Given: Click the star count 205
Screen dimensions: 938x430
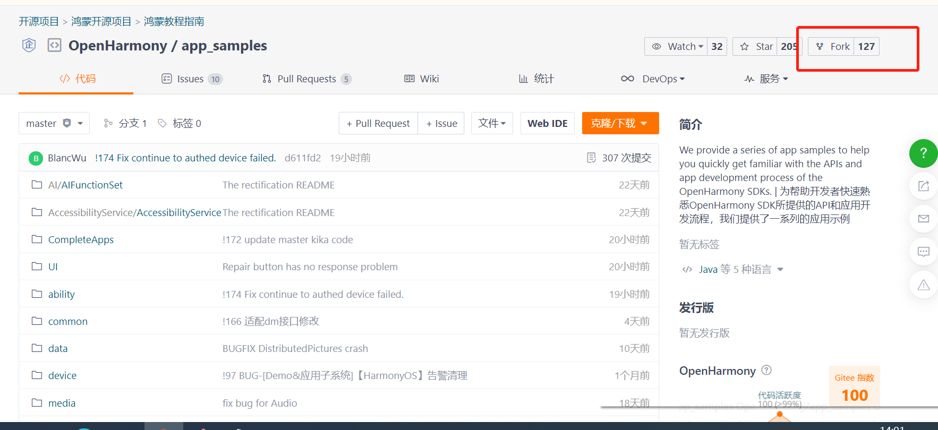Looking at the screenshot, I should (x=789, y=46).
